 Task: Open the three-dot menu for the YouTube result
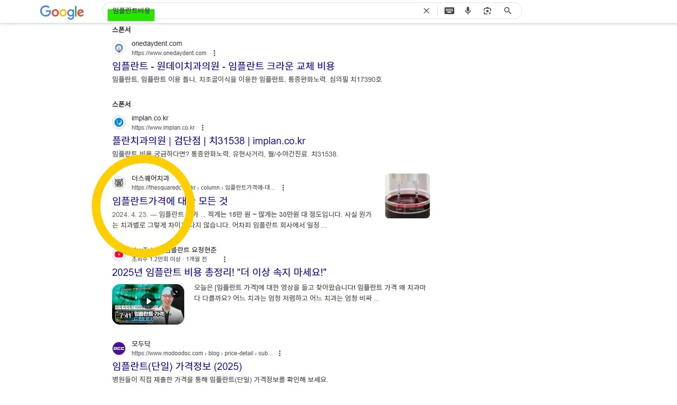(x=224, y=259)
